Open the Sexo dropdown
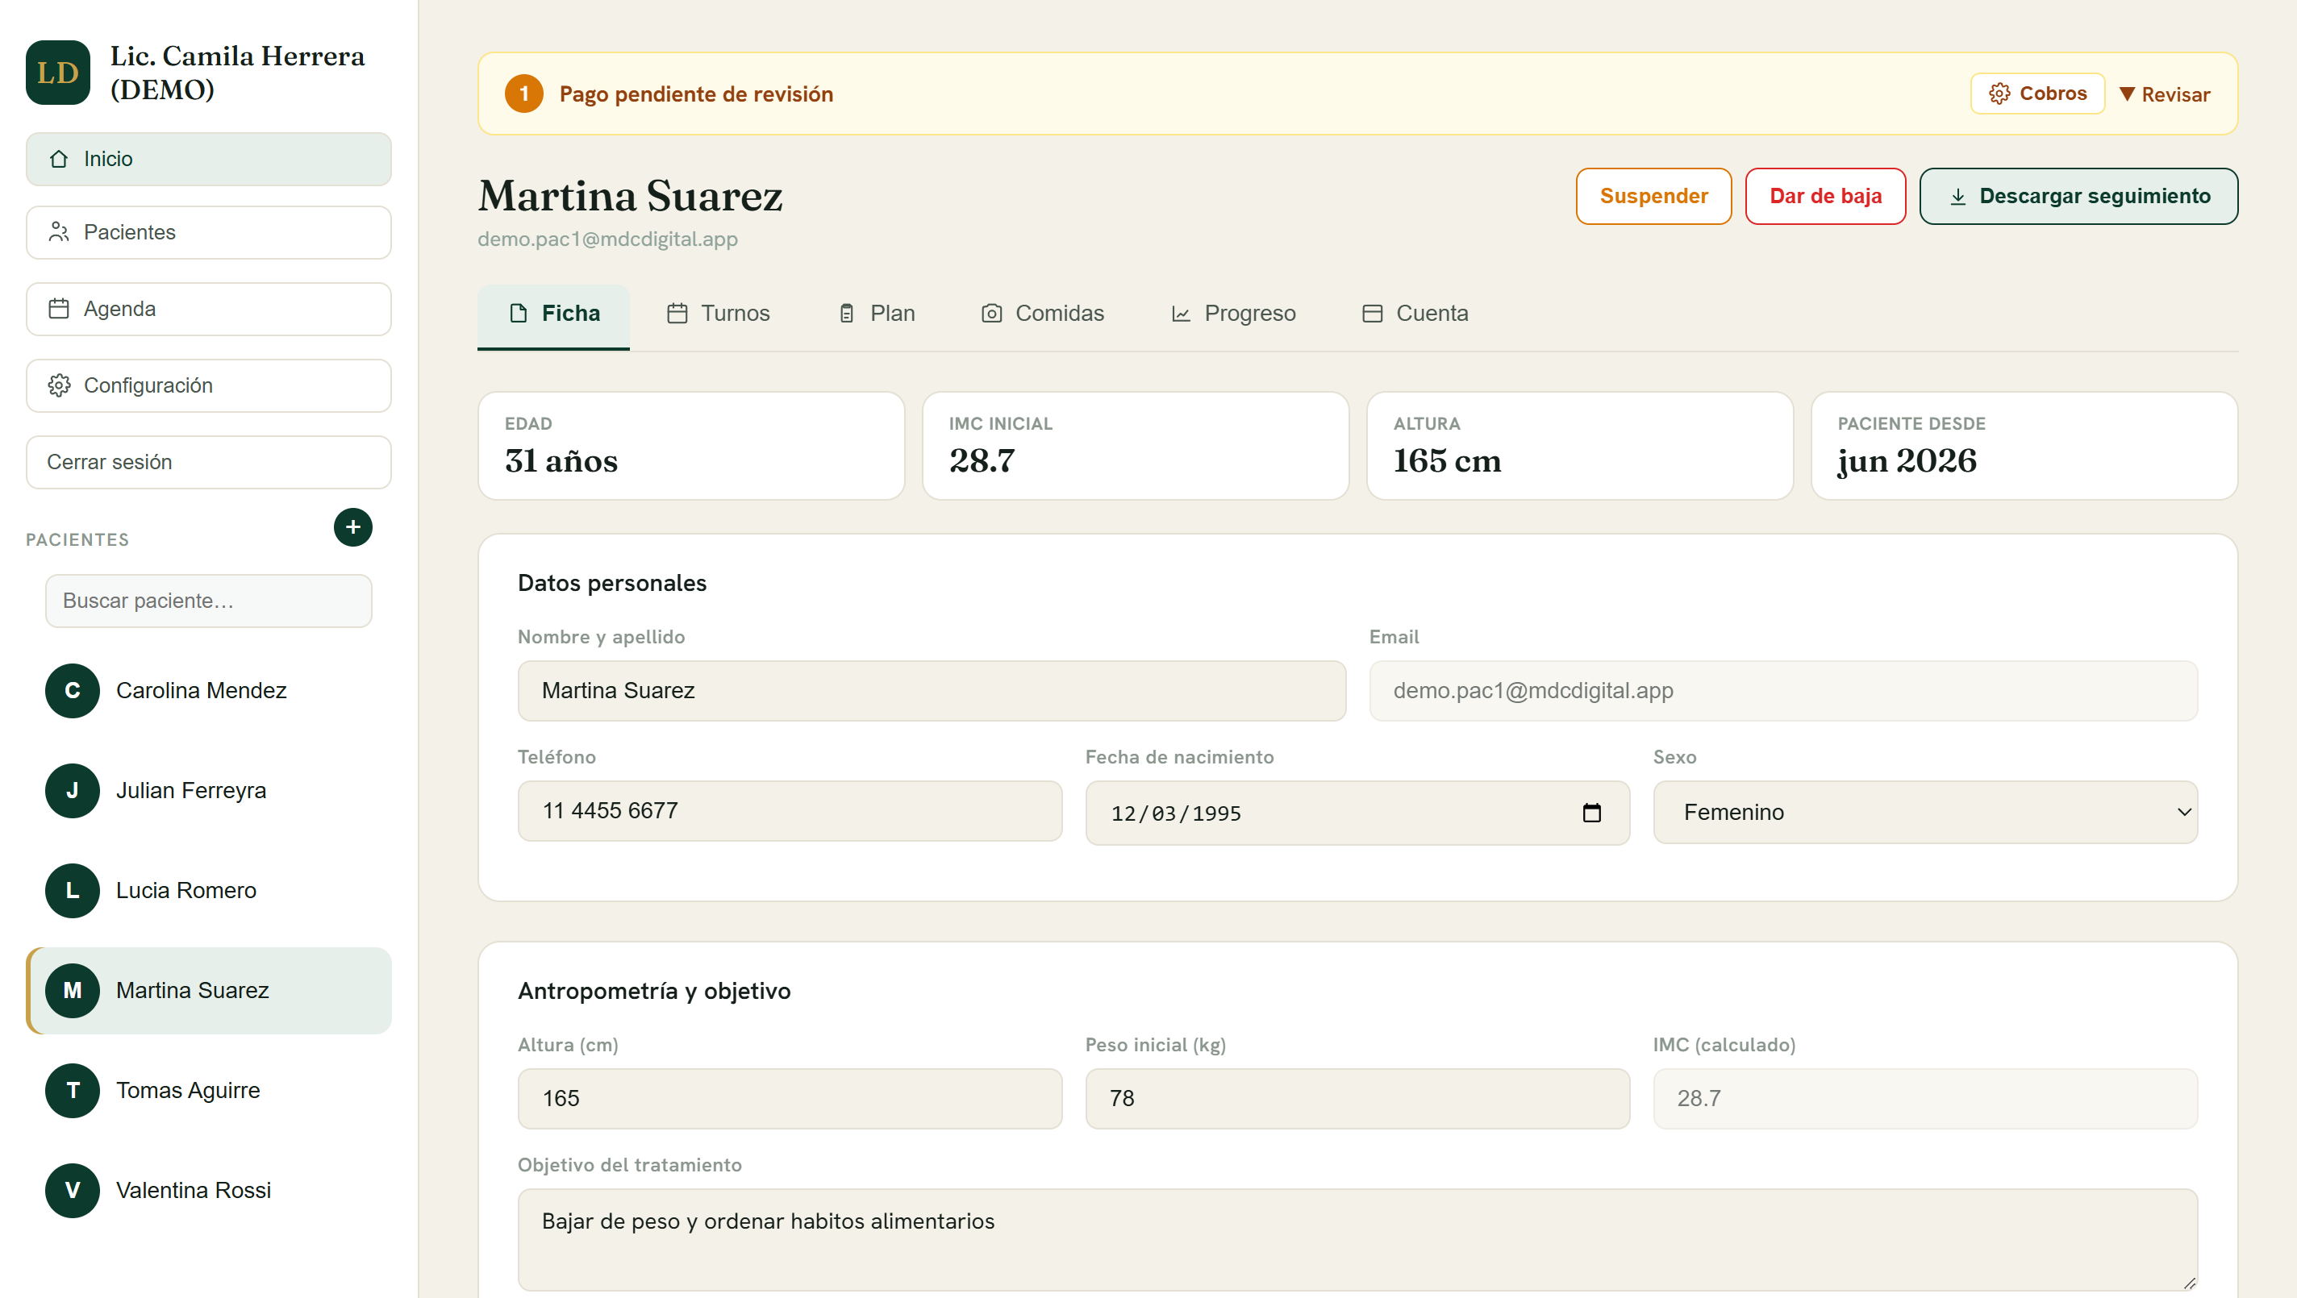The image size is (2297, 1298). pos(1925,812)
